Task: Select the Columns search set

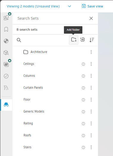Action: pos(29,76)
